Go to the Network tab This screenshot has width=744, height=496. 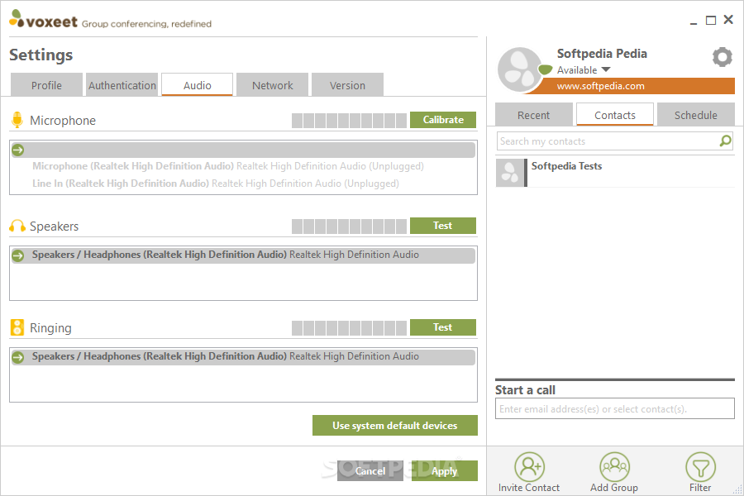[272, 85]
